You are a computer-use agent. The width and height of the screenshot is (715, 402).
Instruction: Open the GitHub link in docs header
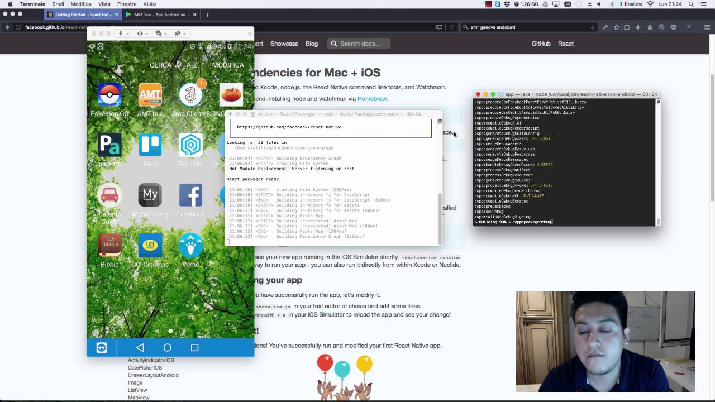click(541, 44)
